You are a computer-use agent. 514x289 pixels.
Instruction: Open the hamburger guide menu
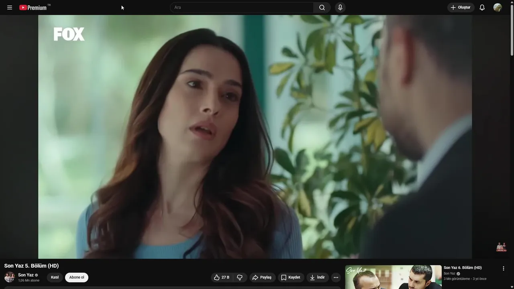pyautogui.click(x=10, y=8)
